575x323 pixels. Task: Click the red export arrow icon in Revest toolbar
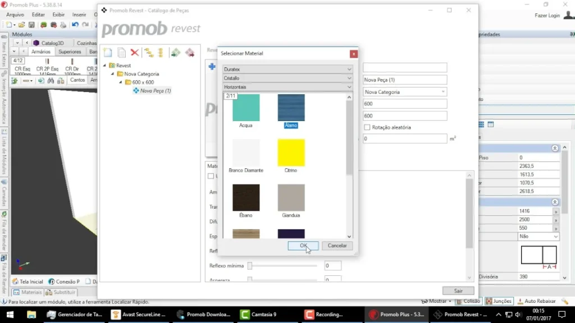pos(190,53)
